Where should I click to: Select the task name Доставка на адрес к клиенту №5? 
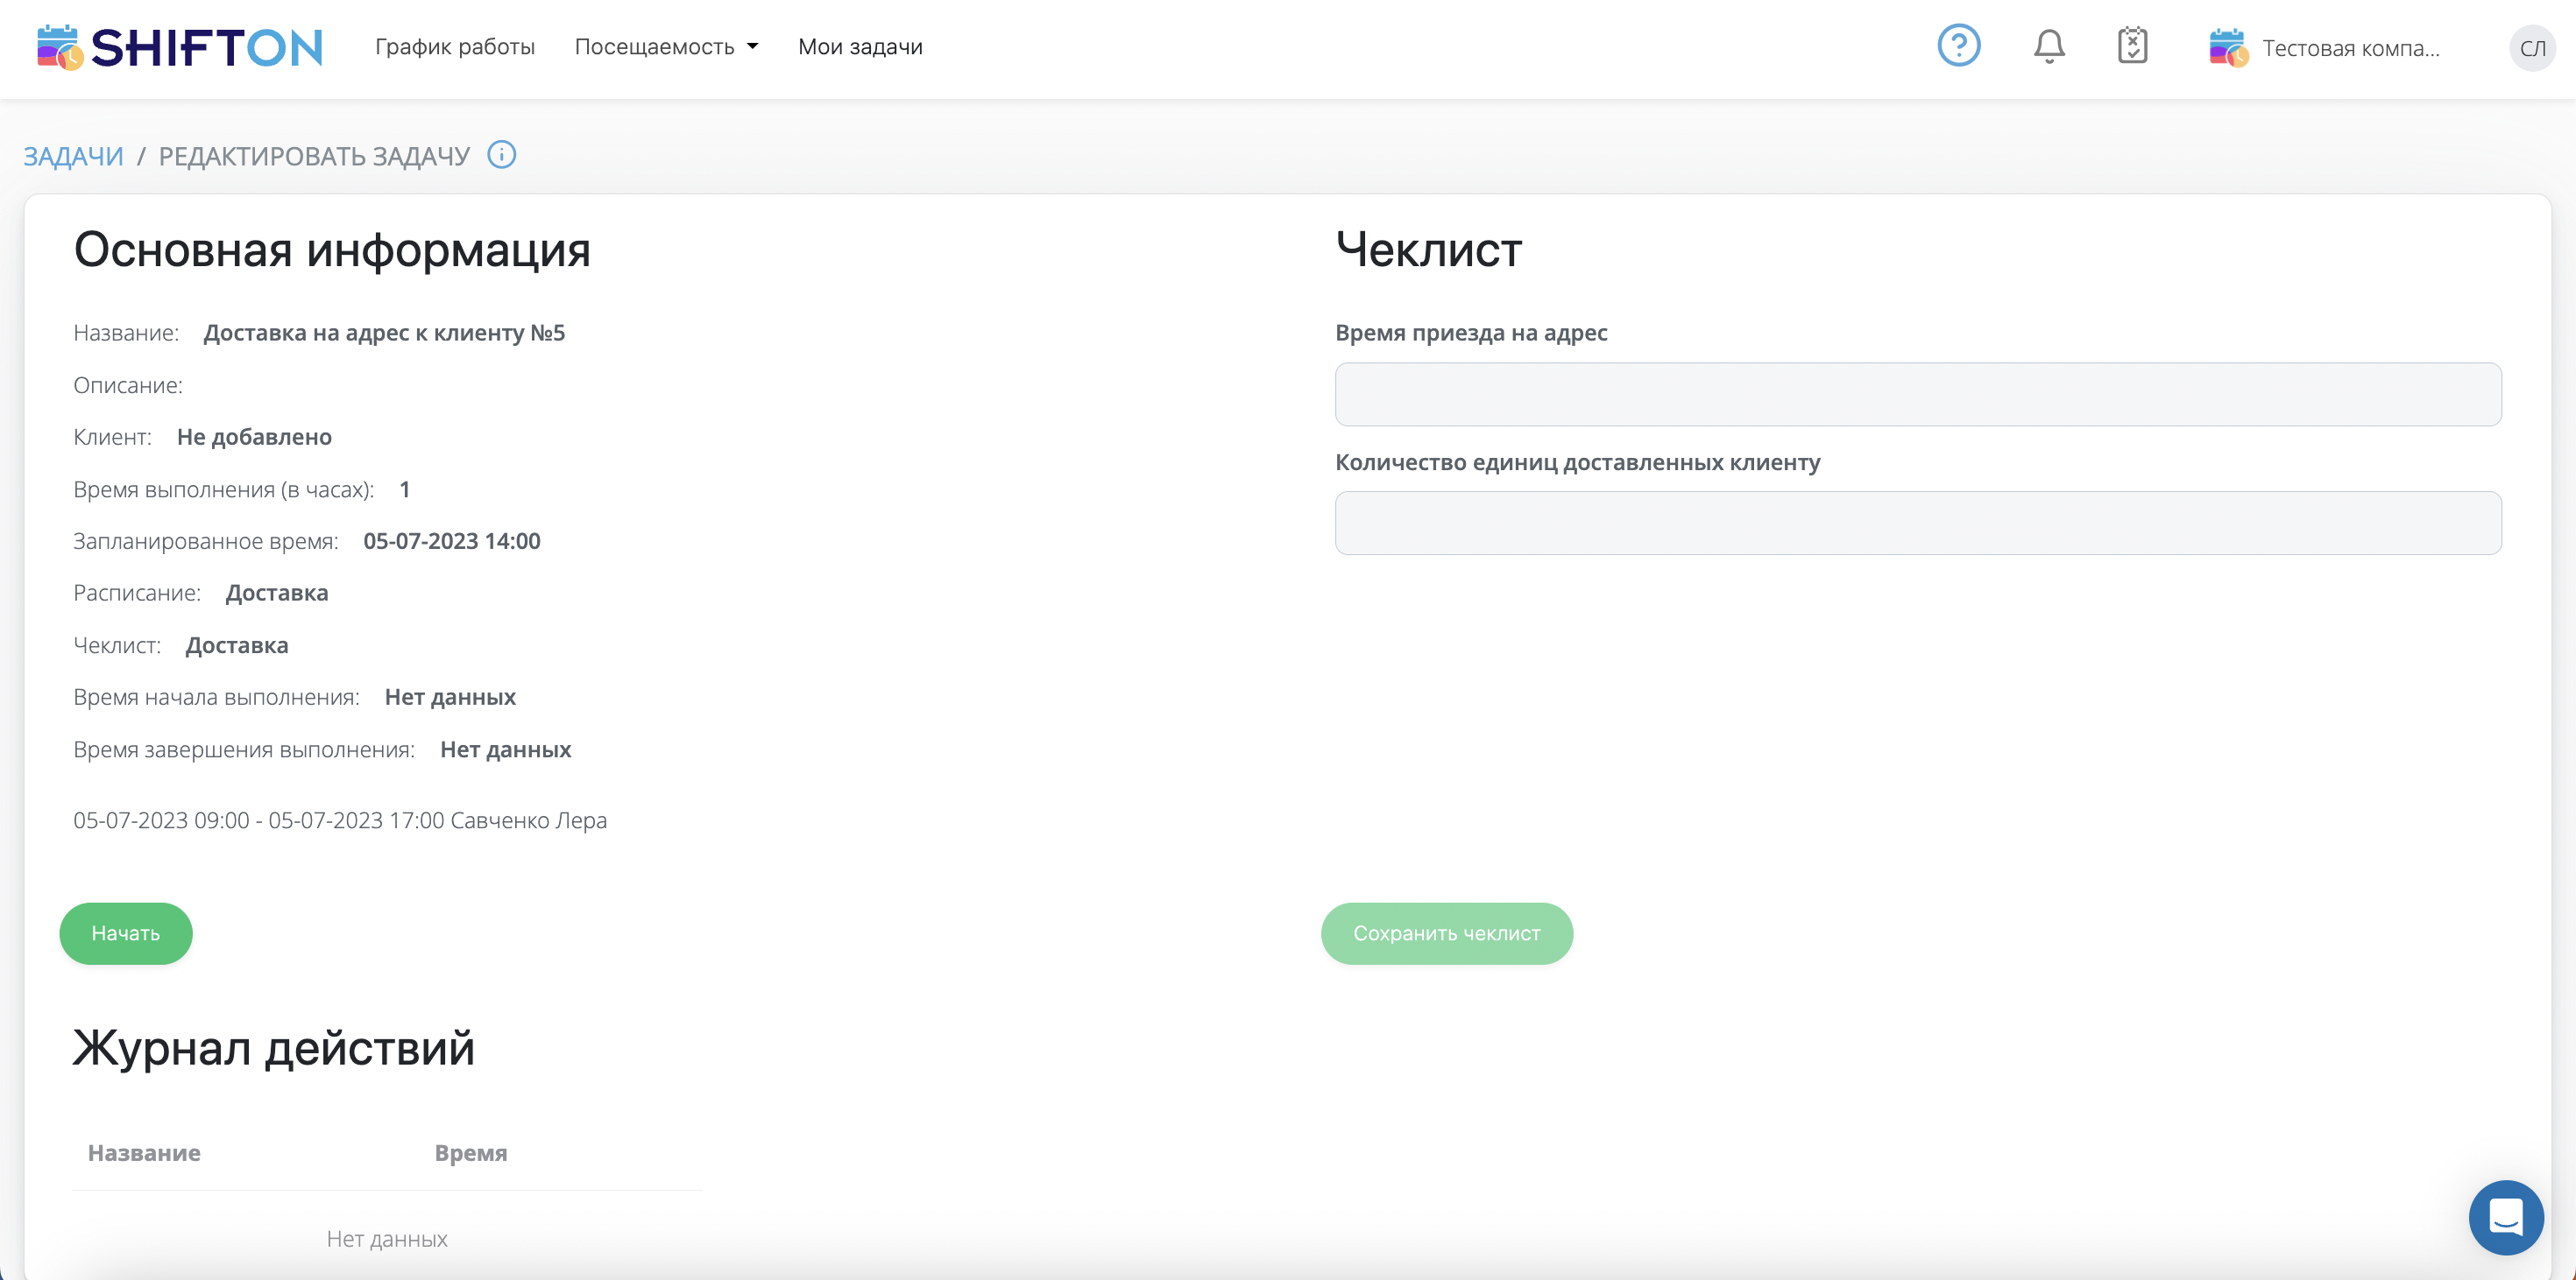[384, 333]
